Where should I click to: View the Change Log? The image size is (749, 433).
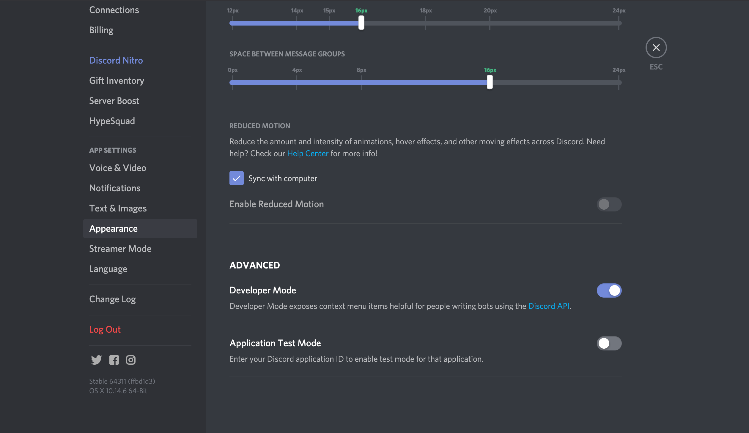(140, 299)
